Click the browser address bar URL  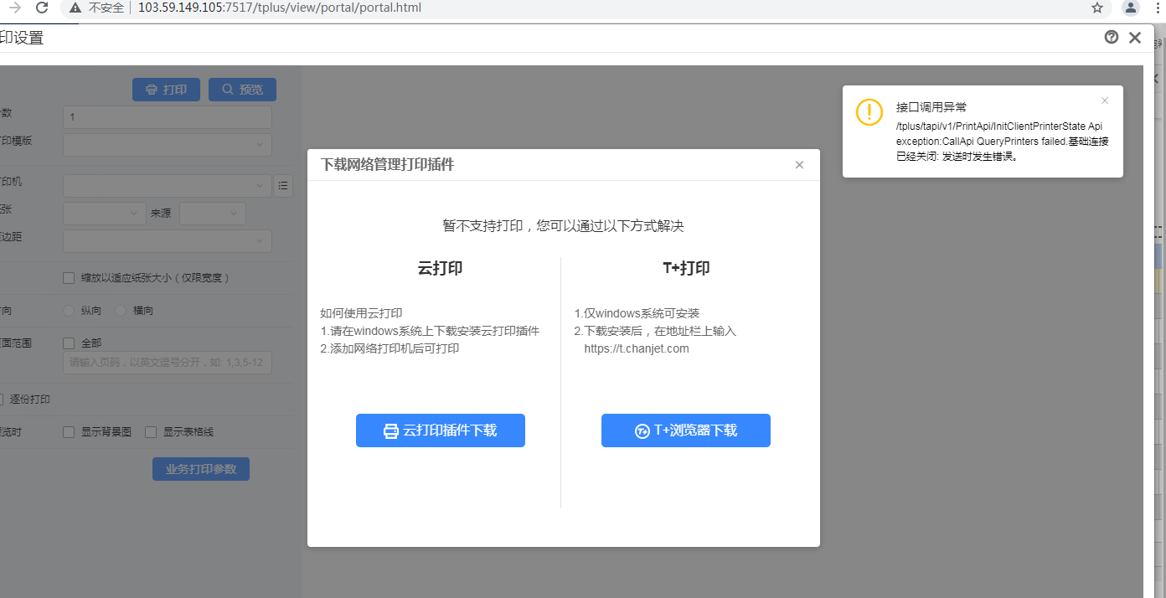click(280, 8)
